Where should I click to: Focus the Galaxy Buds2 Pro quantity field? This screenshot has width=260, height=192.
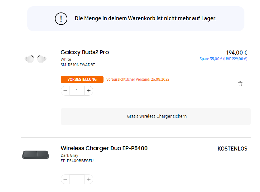tap(77, 91)
